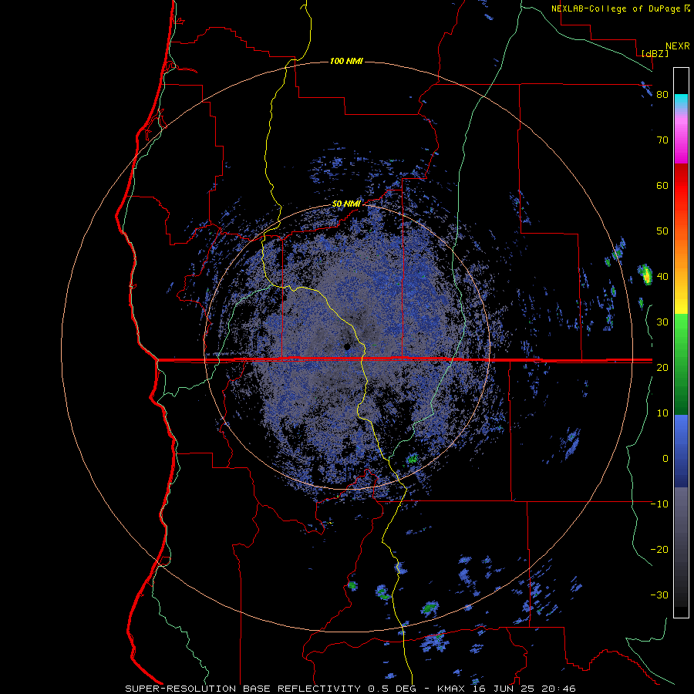The width and height of the screenshot is (694, 694).
Task: Click the 80 value on the dBZ scale
Action: 662,95
